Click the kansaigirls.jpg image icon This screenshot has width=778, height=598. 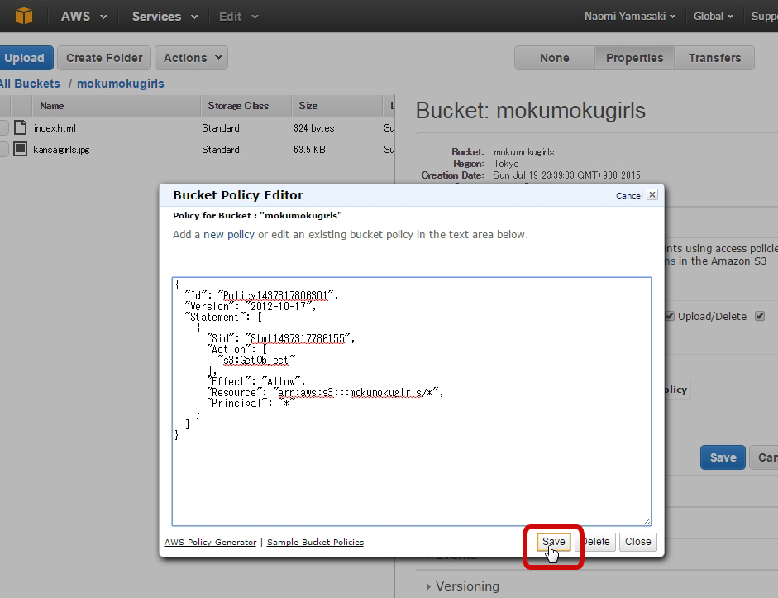click(21, 149)
